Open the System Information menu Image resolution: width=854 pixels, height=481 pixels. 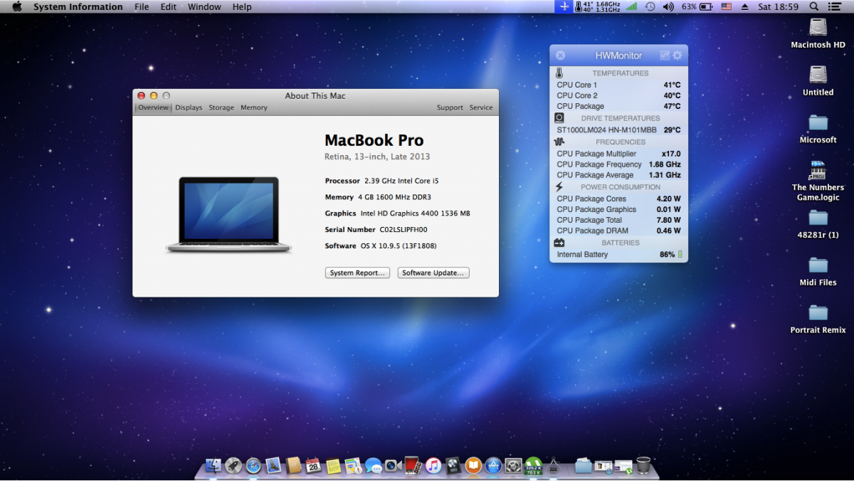pyautogui.click(x=78, y=6)
